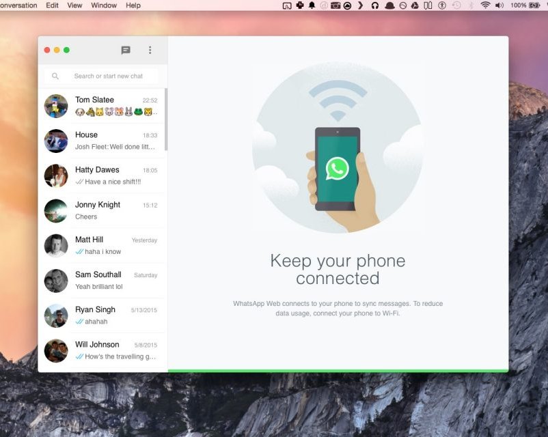
Task: Click the "Yeah brilliant lol" preview text
Action: coord(99,287)
